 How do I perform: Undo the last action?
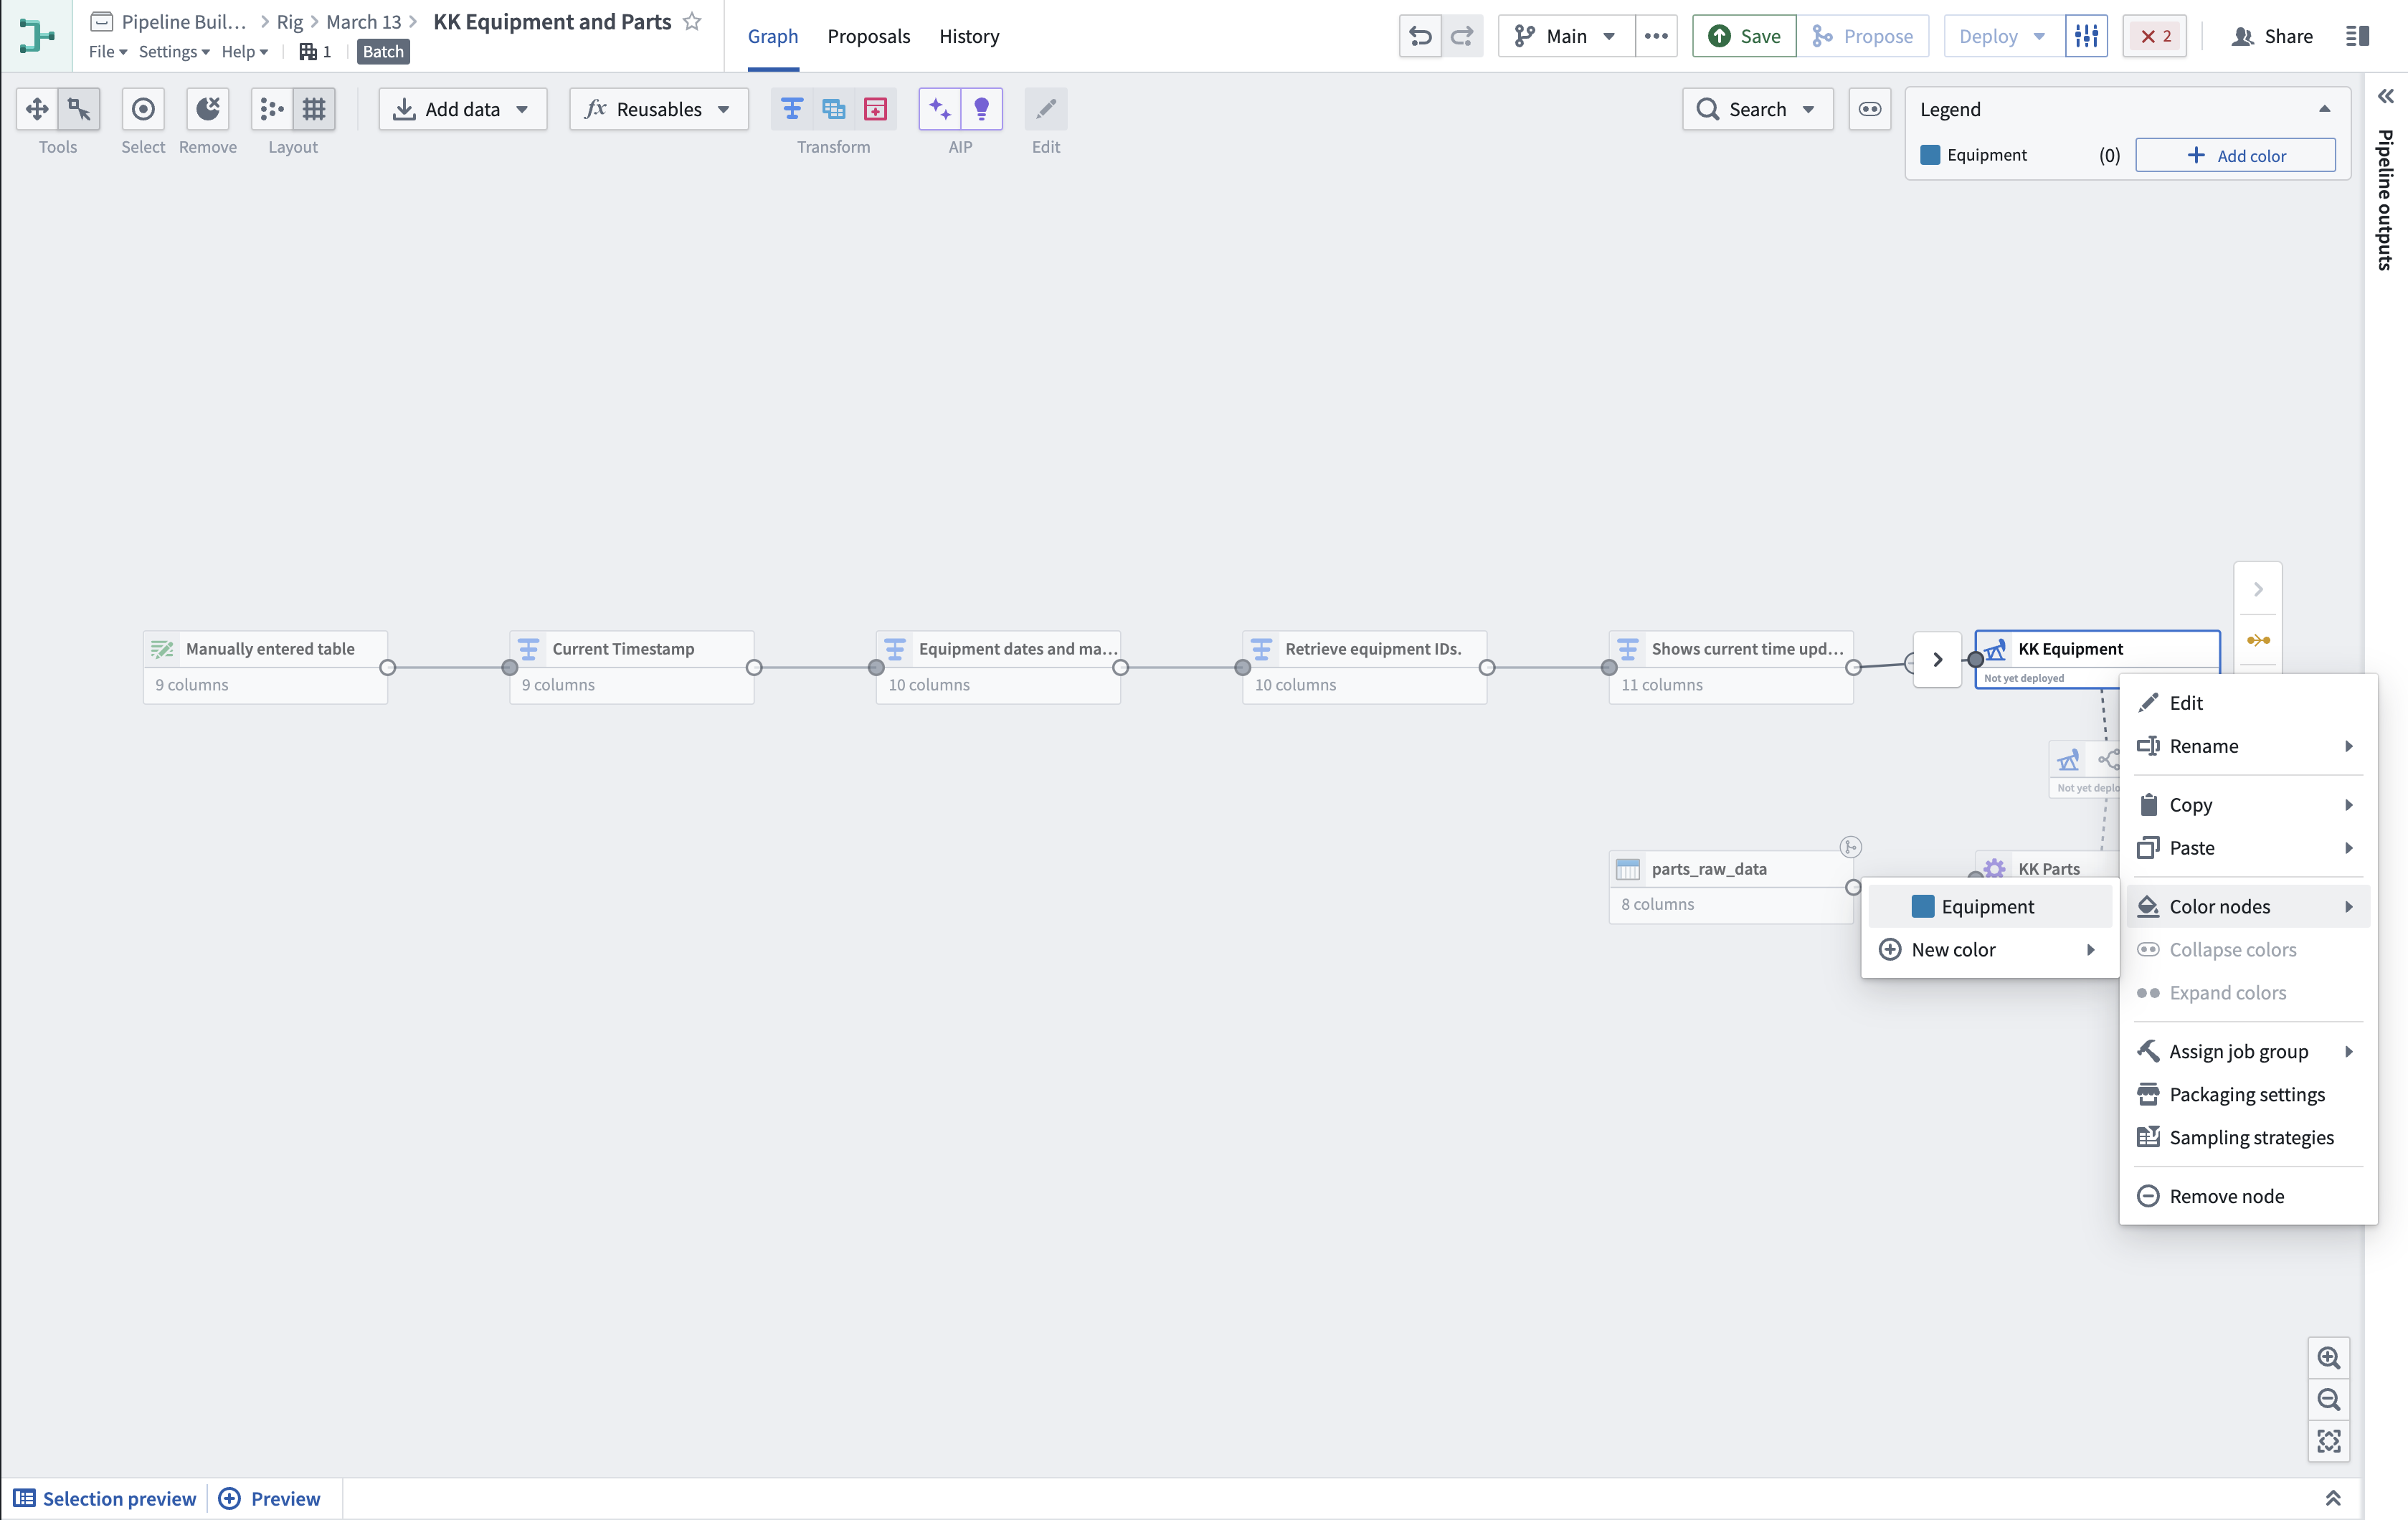[1420, 36]
